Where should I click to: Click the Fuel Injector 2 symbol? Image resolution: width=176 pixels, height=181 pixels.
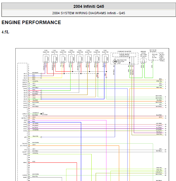(55, 59)
